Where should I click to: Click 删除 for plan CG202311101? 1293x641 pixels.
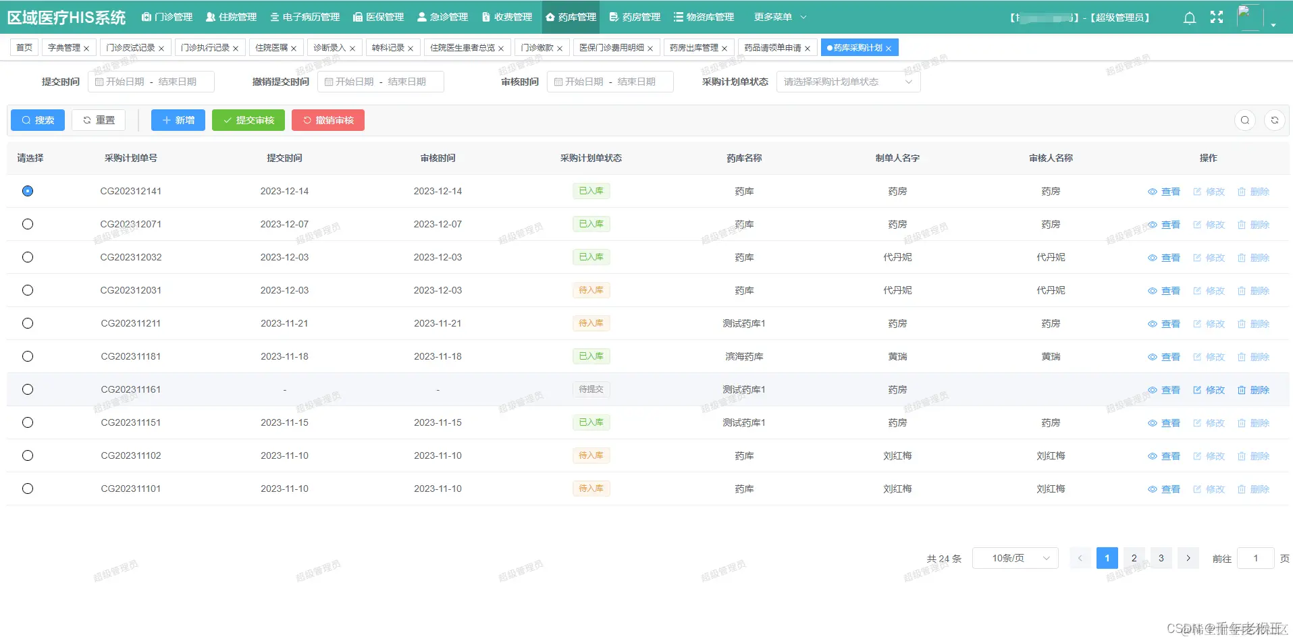[1253, 489]
